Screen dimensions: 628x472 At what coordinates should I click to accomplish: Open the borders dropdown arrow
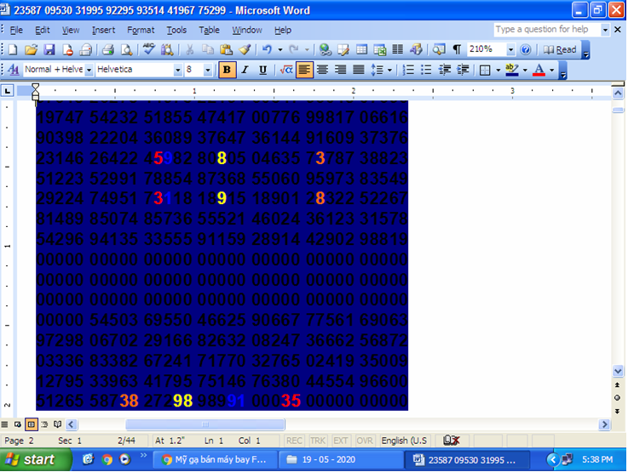click(x=498, y=71)
